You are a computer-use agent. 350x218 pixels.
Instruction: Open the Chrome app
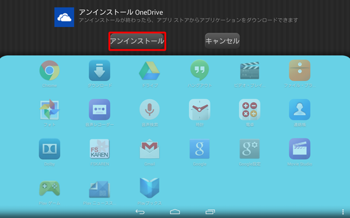point(50,70)
